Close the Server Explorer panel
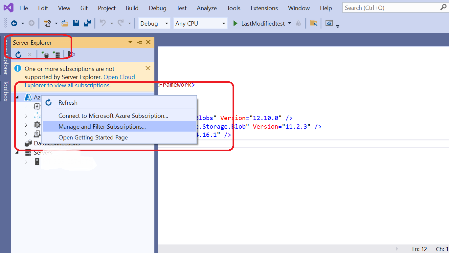 pos(148,42)
